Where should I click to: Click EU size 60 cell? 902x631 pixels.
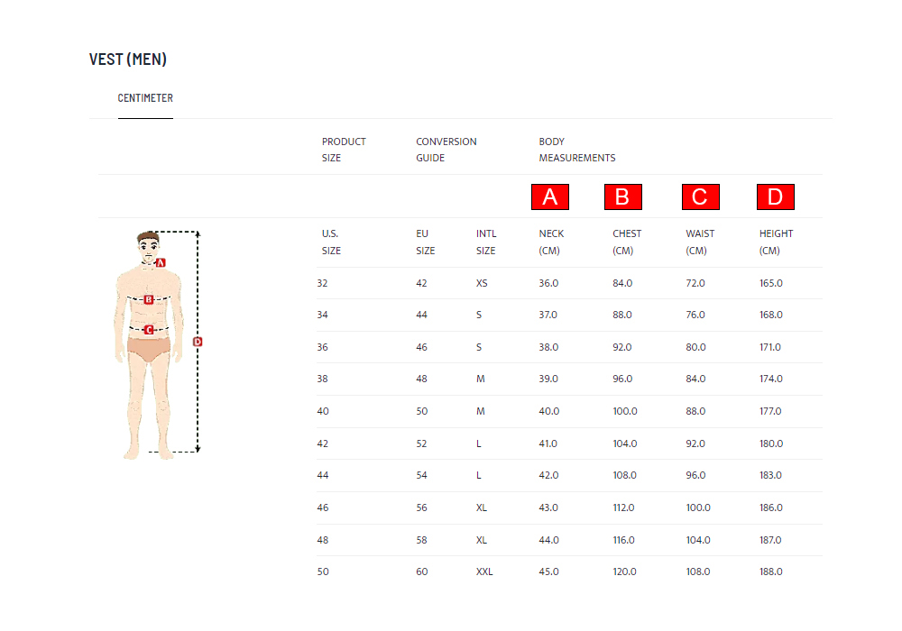tap(421, 572)
